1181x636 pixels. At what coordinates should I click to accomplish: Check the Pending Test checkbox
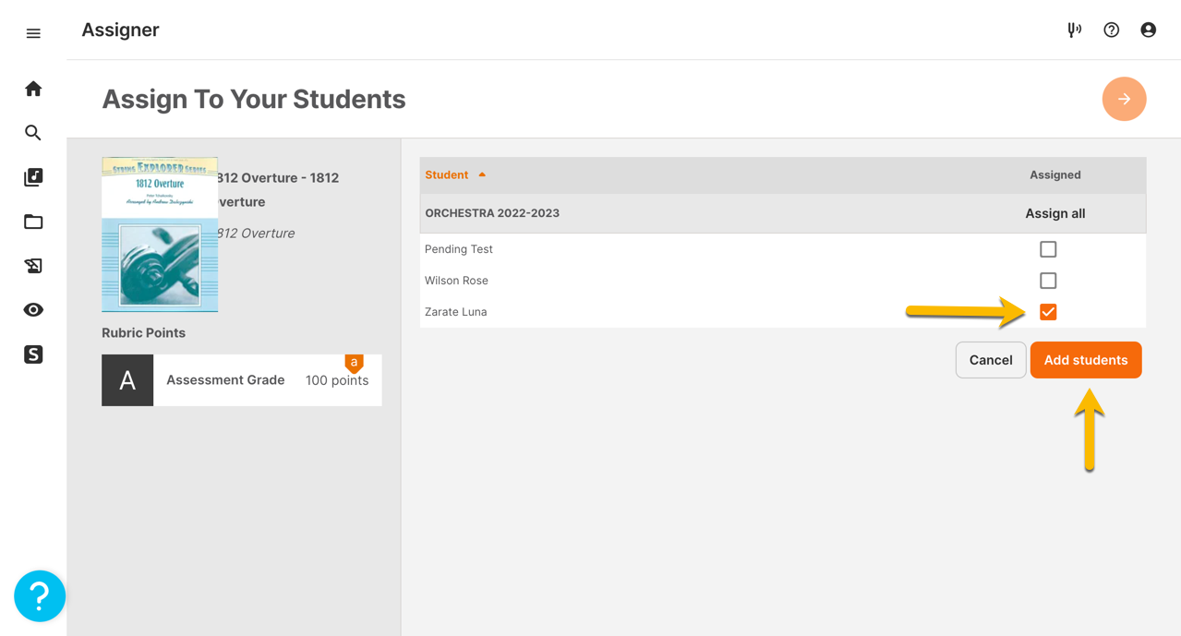(1048, 249)
